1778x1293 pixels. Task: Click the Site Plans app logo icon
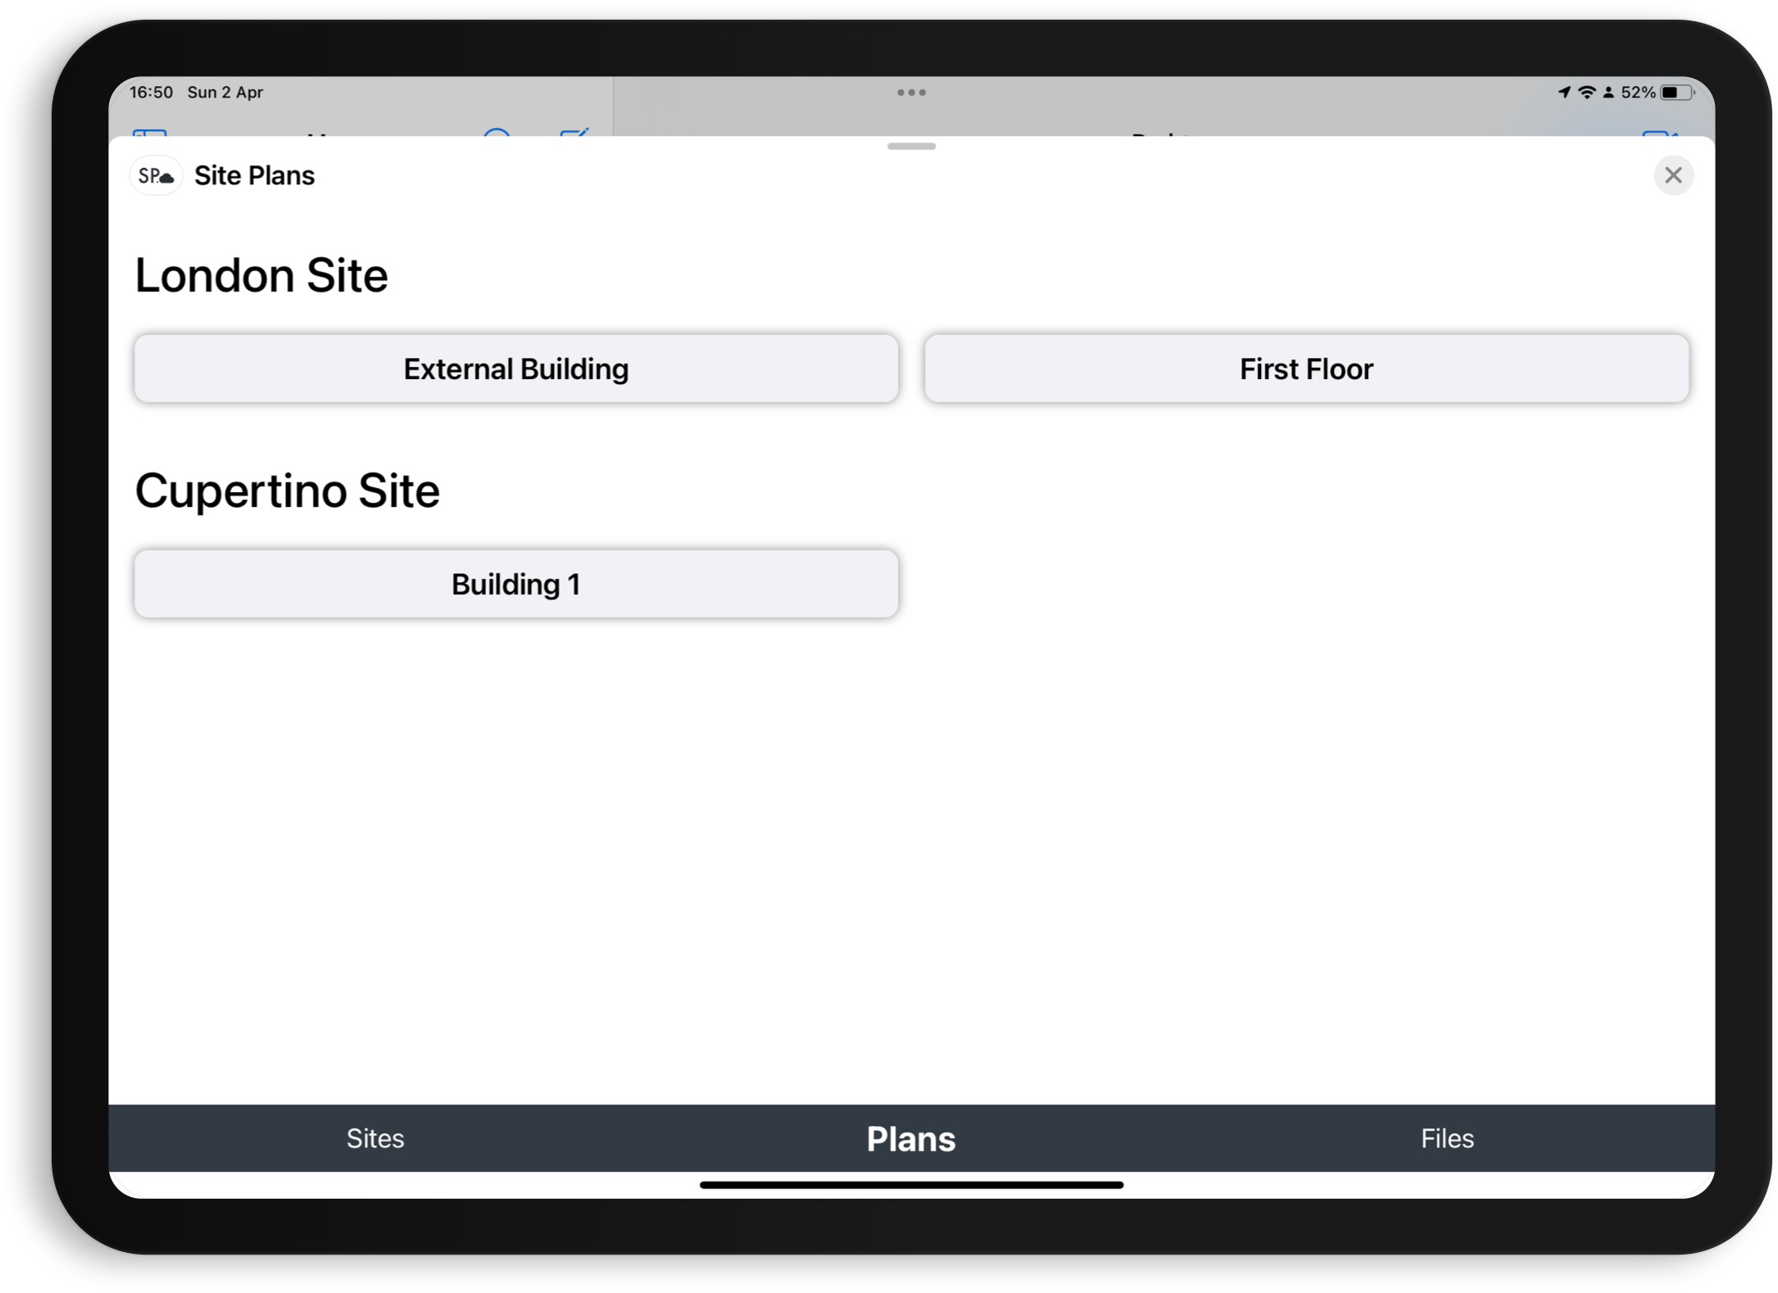click(156, 175)
